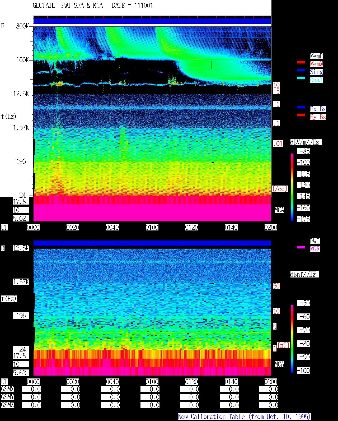Click the blue Sing legend color swatch

click(301, 70)
